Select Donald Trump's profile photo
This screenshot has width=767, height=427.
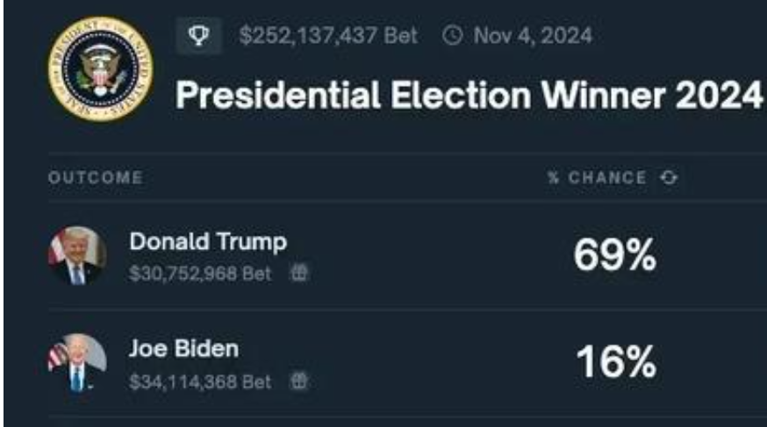[77, 255]
